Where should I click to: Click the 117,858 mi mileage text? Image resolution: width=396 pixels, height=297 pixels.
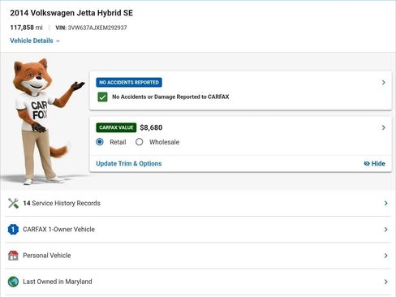(x=26, y=28)
